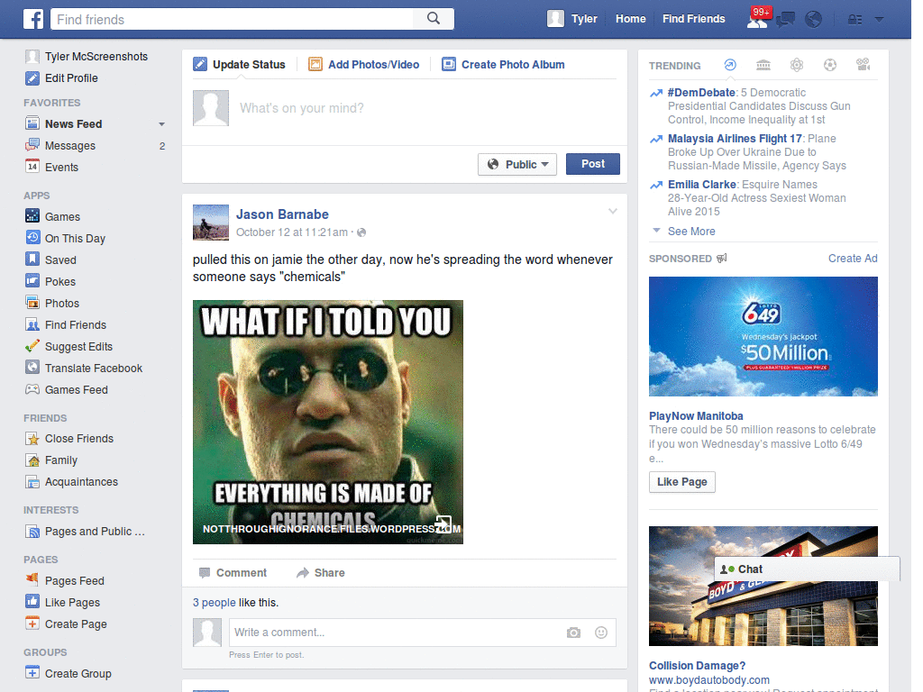The image size is (923, 692).
Task: Open the Lotto 649 sponsored ad image
Action: [x=763, y=337]
